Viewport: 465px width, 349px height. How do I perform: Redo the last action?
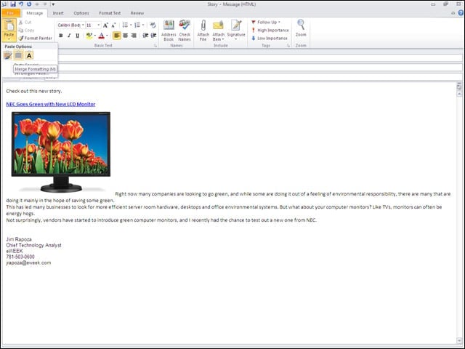(29, 4)
